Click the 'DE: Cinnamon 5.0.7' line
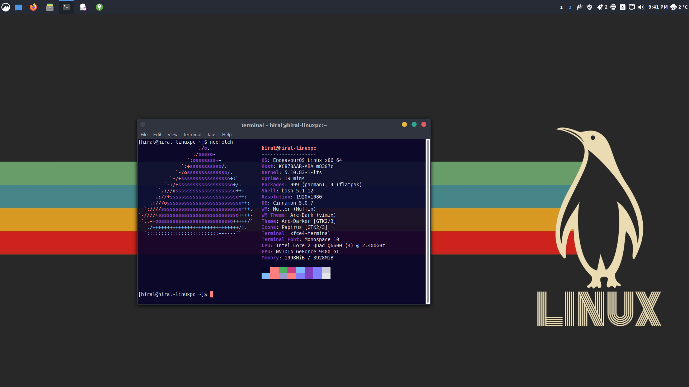This screenshot has height=387, width=689. click(x=287, y=203)
